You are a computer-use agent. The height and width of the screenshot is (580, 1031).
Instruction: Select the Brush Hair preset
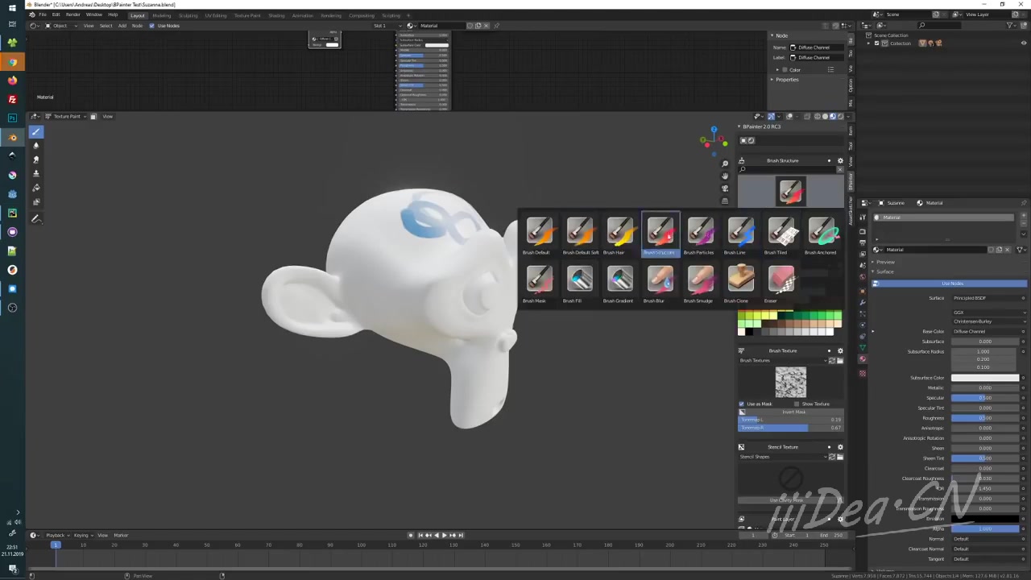pyautogui.click(x=619, y=236)
